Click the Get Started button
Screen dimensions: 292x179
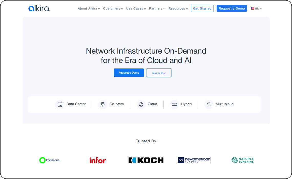point(202,8)
